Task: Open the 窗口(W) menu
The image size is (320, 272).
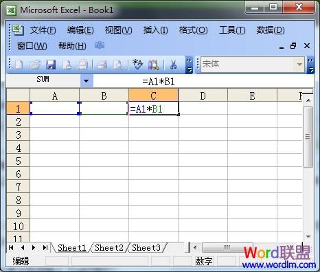Action: pyautogui.click(x=32, y=46)
